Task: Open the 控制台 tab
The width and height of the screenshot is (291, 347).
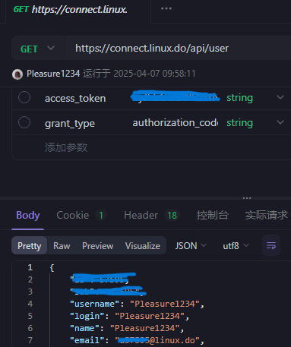Action: pos(213,216)
